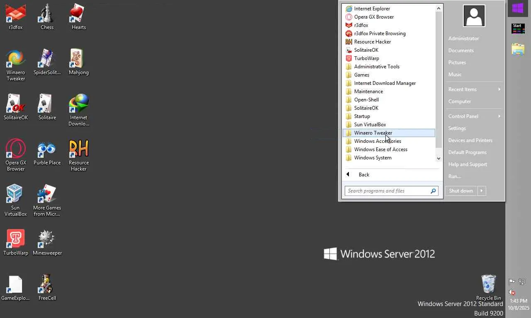
Task: Open FreeCell desktop icon
Action: 47,288
